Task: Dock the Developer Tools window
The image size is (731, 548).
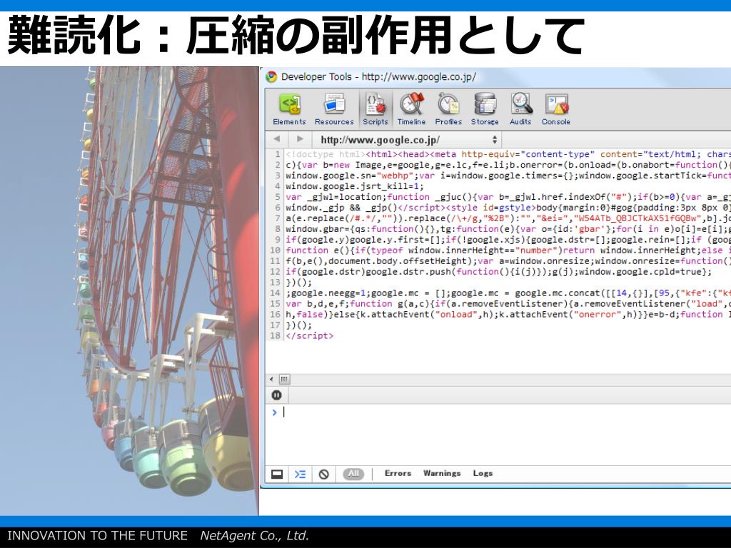Action: click(x=277, y=474)
